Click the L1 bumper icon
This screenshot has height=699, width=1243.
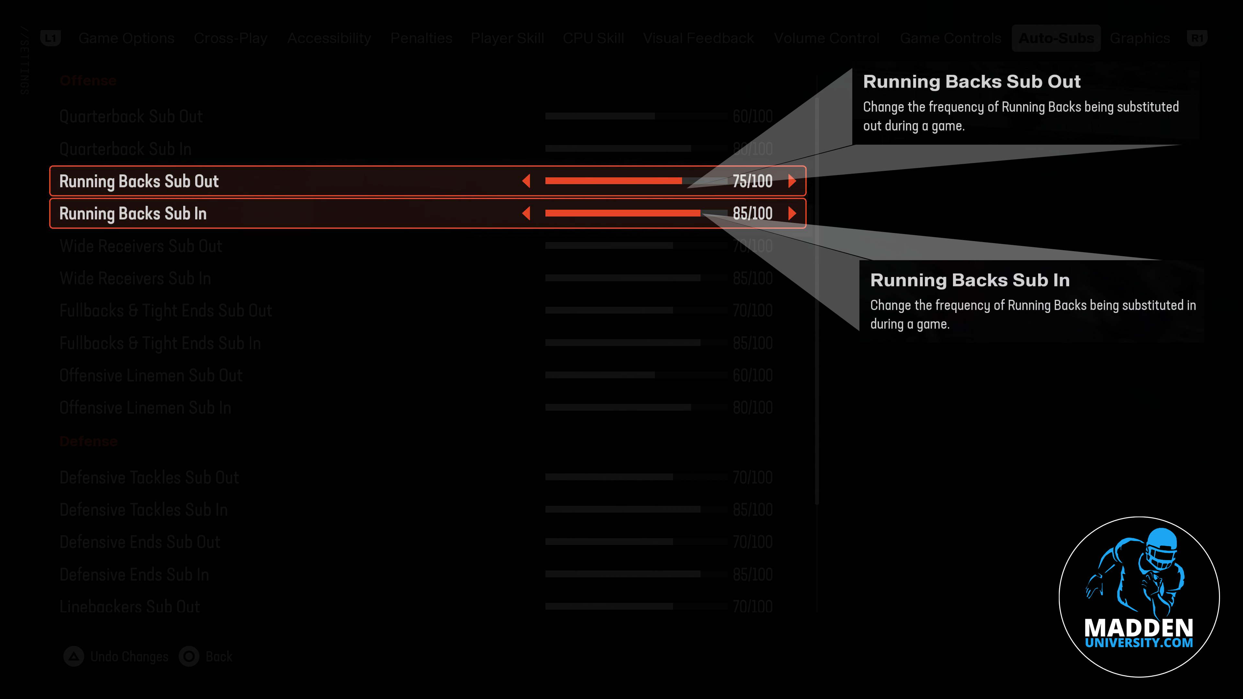tap(51, 38)
